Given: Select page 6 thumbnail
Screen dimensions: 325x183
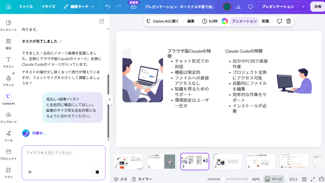Looking at the screenshot, I should [294, 162].
